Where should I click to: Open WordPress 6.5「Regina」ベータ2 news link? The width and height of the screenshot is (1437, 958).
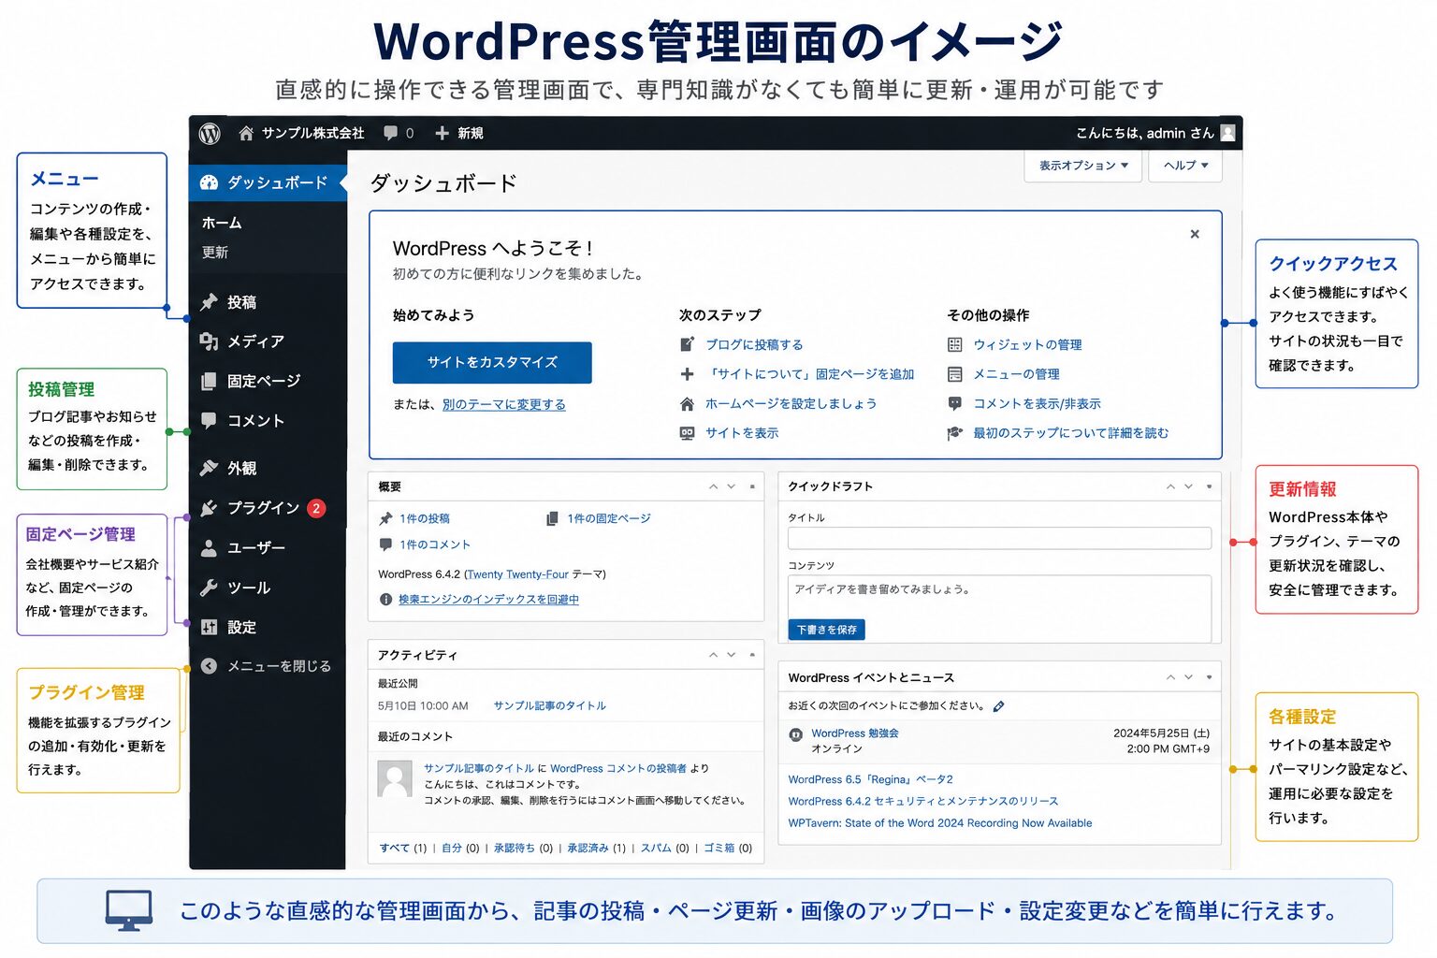click(871, 779)
